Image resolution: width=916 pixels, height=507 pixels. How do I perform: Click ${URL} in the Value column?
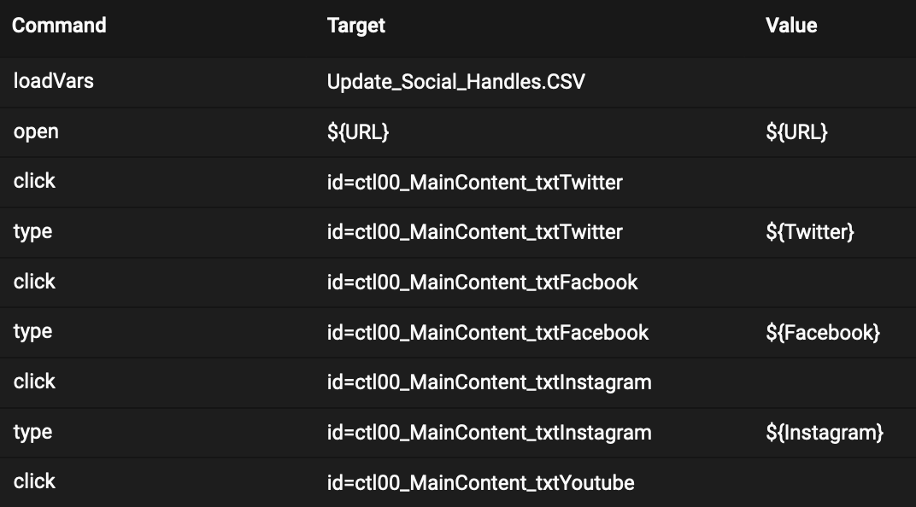coord(796,132)
